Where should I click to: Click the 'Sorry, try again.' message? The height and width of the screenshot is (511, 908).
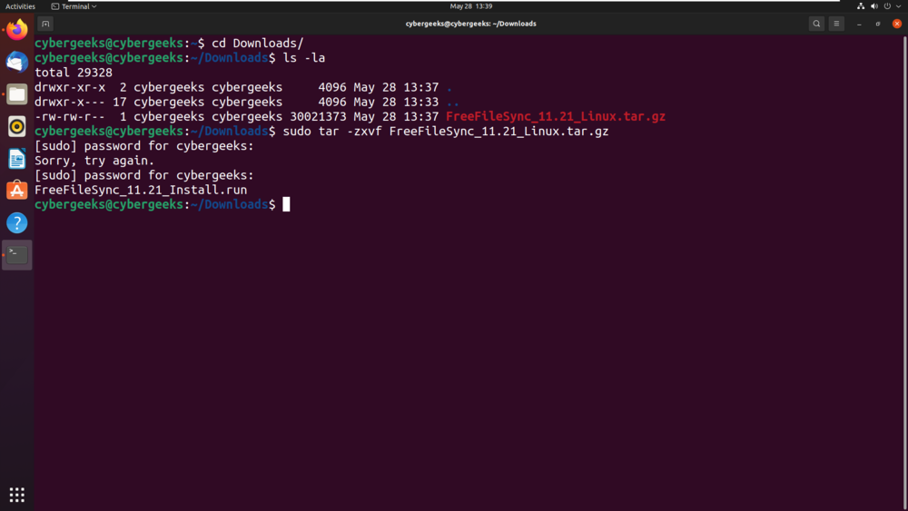94,161
